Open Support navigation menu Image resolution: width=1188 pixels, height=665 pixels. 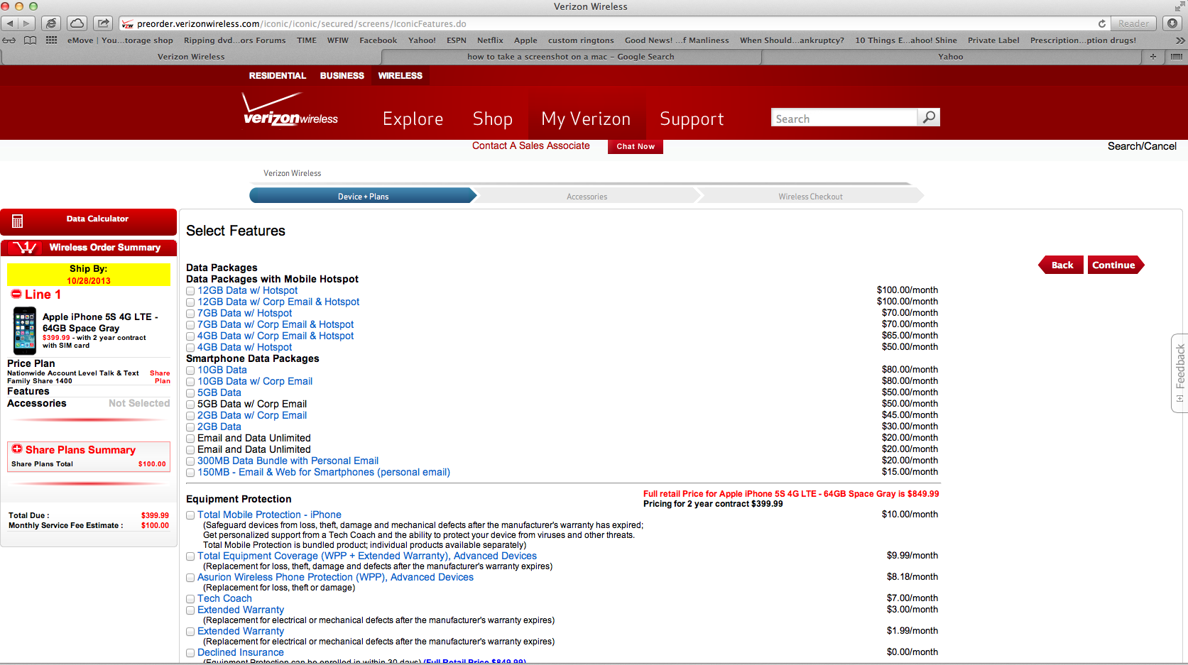(692, 119)
